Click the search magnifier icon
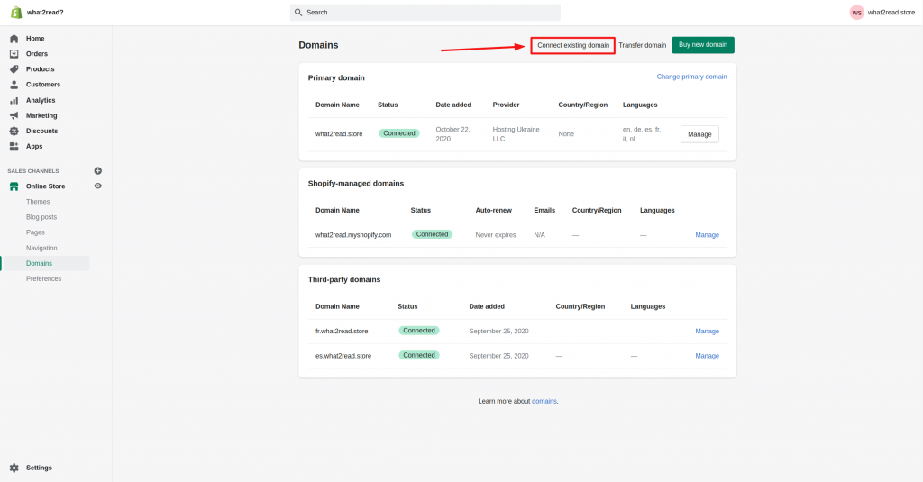Image resolution: width=923 pixels, height=482 pixels. (x=298, y=13)
